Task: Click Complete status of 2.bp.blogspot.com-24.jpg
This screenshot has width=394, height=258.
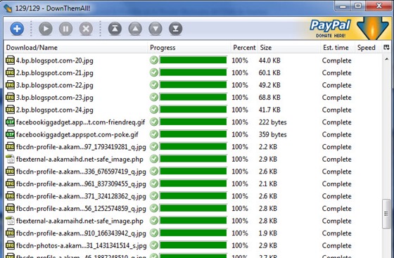Action: click(x=337, y=110)
